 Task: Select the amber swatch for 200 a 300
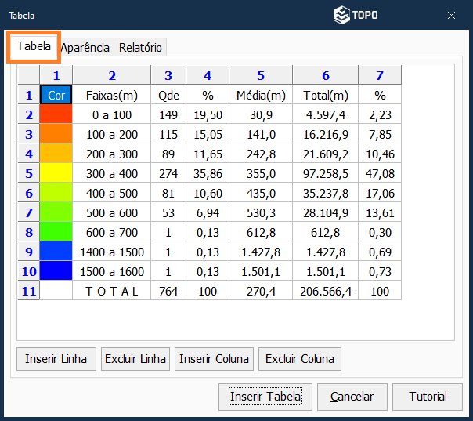click(x=56, y=153)
